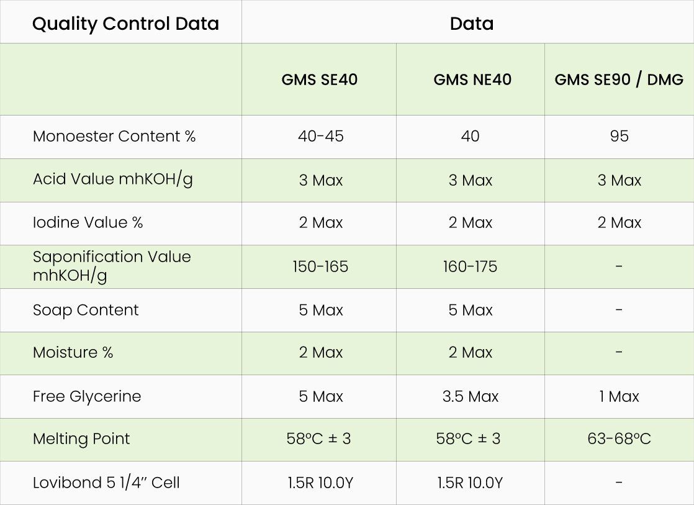
Task: Select the "Free Glycerine" row label
Action: (x=87, y=396)
